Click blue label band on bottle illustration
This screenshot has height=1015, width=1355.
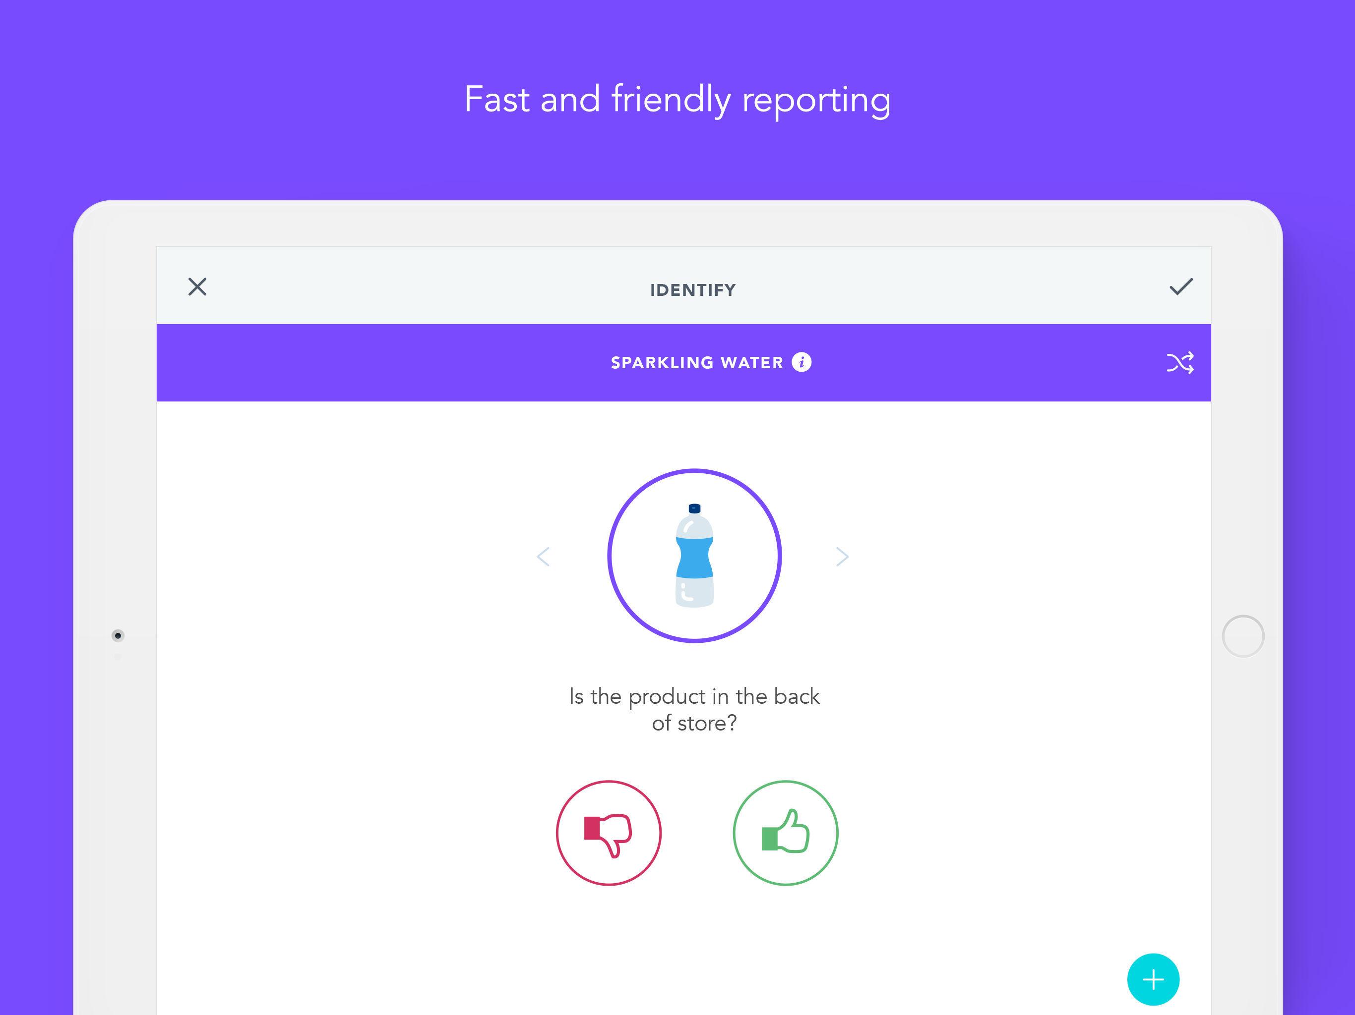[x=694, y=557]
